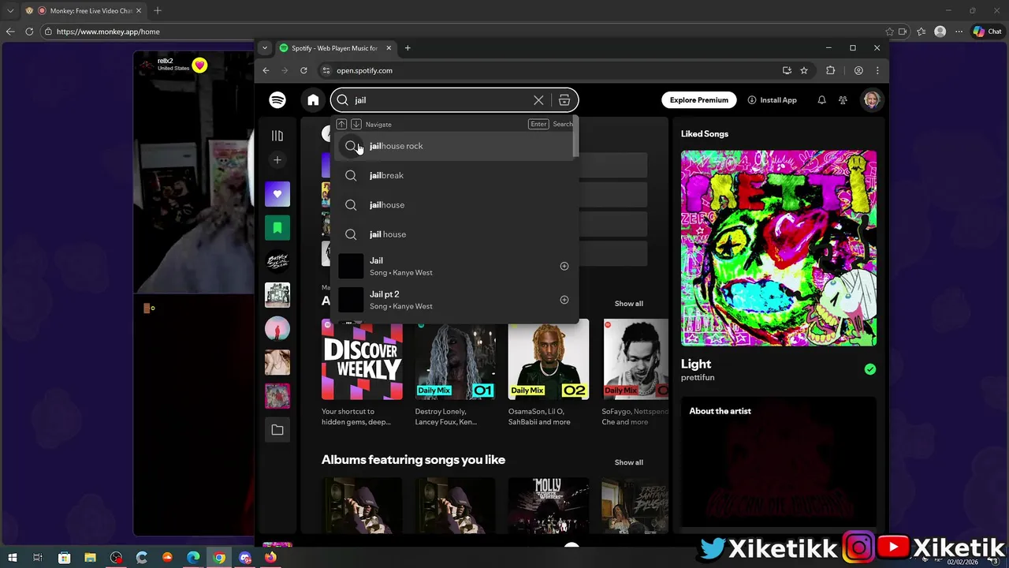This screenshot has height=568, width=1009.
Task: Open Spotify notifications bell
Action: click(x=821, y=100)
